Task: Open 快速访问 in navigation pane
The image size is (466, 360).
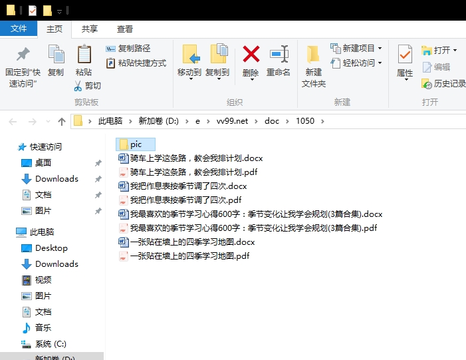Action: (x=39, y=146)
